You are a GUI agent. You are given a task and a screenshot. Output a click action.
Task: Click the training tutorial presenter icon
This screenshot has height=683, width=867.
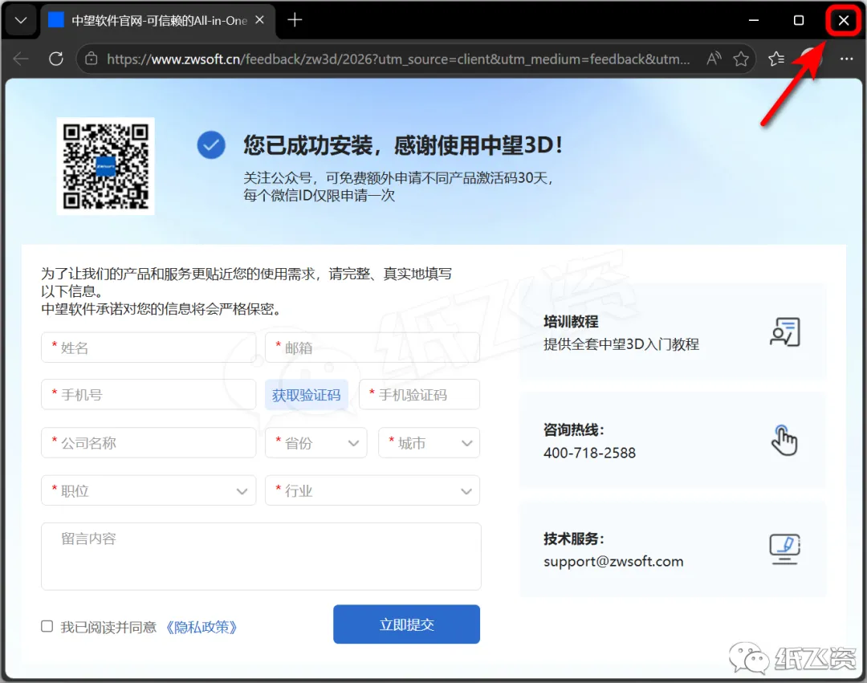pos(785,332)
